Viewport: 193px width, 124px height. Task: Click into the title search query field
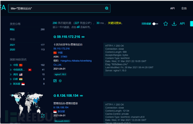(x=56, y=8)
